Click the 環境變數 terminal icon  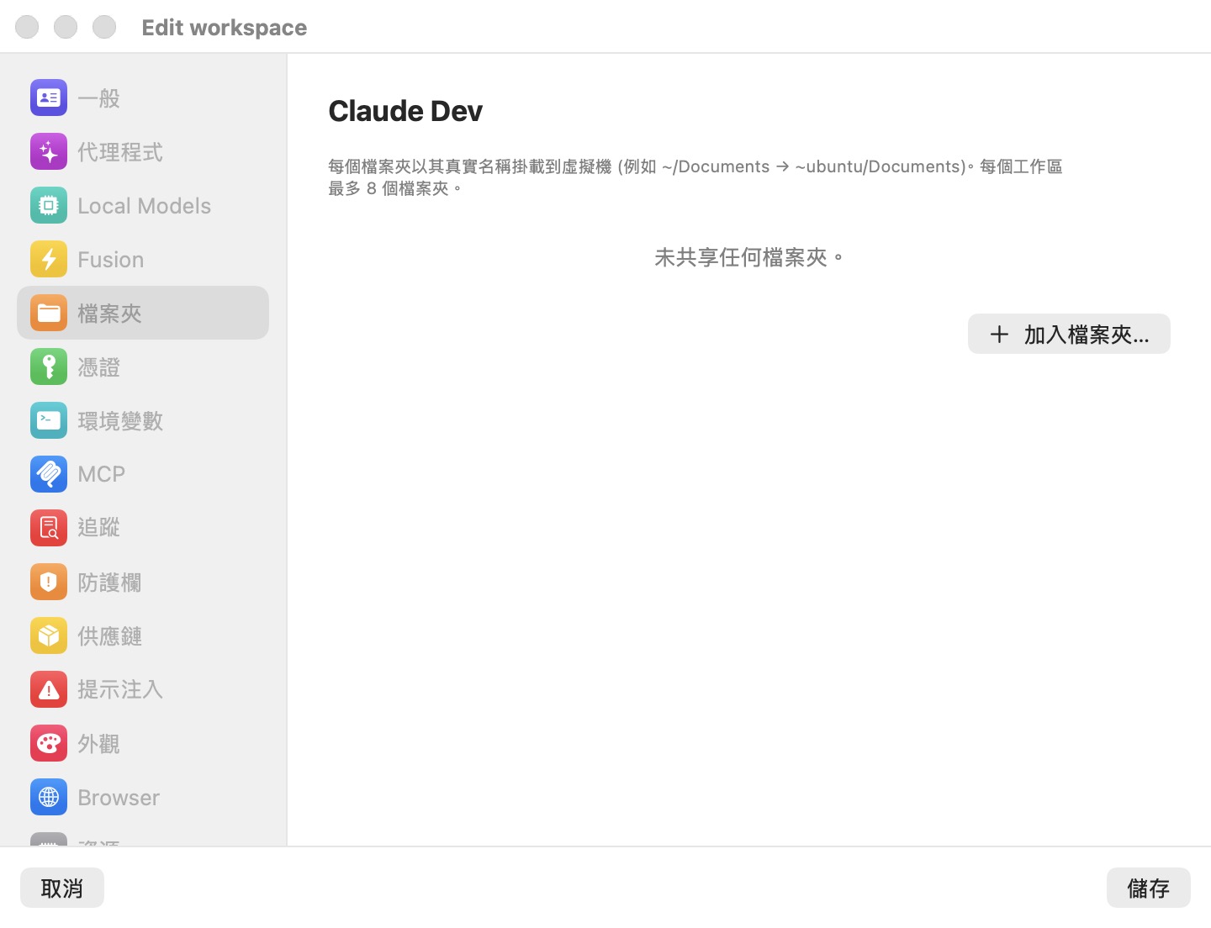(x=49, y=421)
